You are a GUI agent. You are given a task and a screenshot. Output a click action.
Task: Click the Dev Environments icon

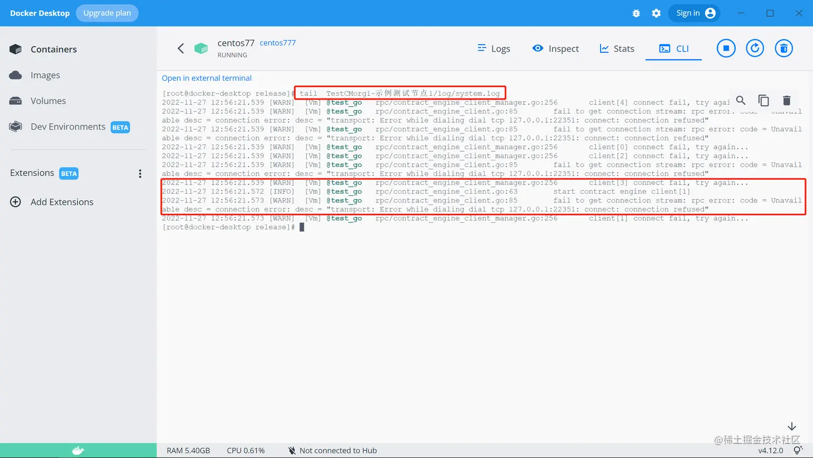pyautogui.click(x=16, y=126)
